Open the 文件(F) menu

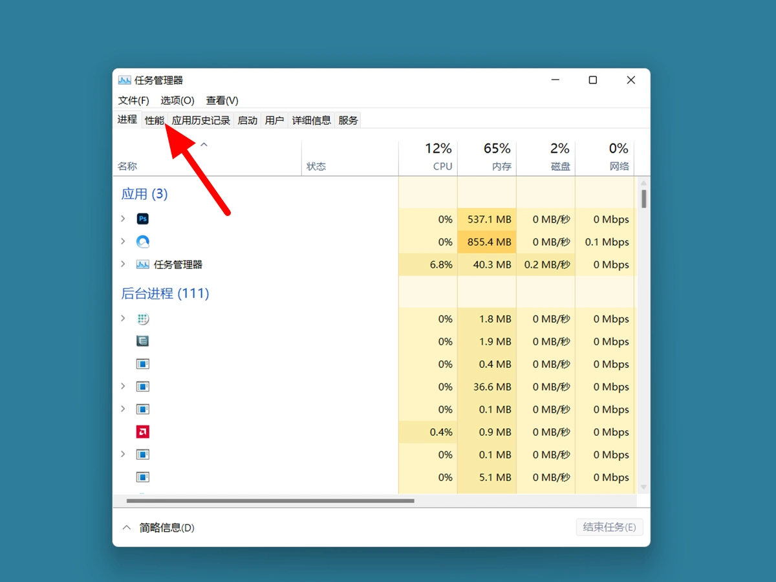[133, 100]
